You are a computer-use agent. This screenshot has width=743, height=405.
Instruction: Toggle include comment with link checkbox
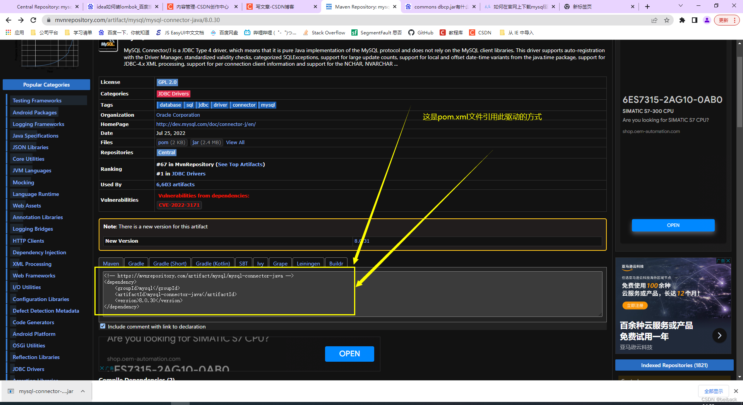coord(103,326)
